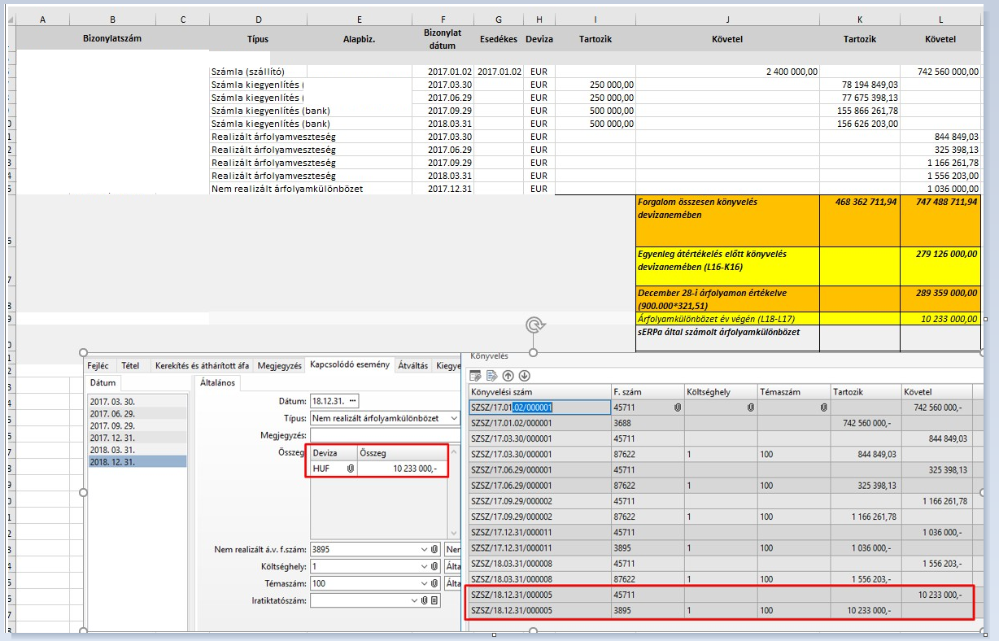This screenshot has width=999, height=641.
Task: Click paperclip icon beside the 3895 account field
Action: [435, 550]
